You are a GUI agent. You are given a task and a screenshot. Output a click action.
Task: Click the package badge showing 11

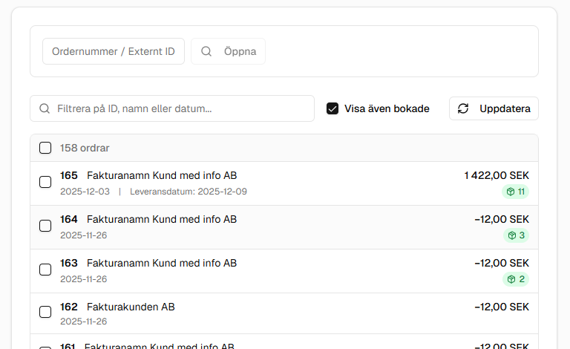point(515,192)
